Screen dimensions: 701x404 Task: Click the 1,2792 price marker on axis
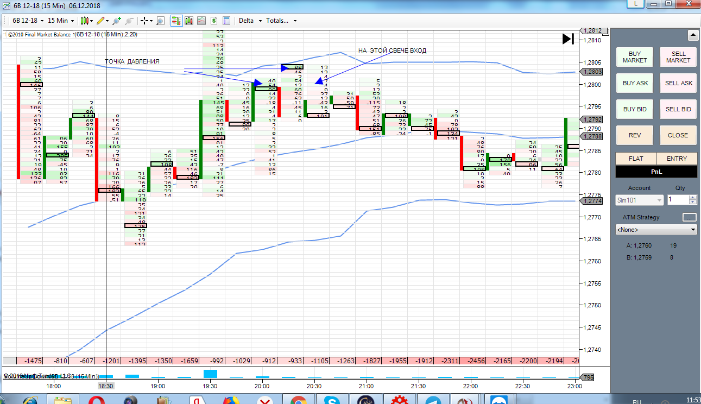point(591,119)
